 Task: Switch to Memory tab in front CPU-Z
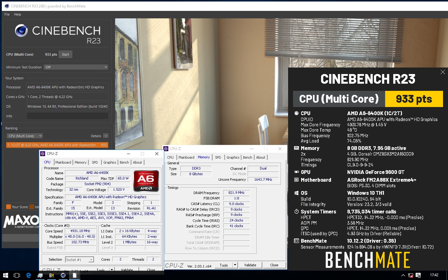81,162
